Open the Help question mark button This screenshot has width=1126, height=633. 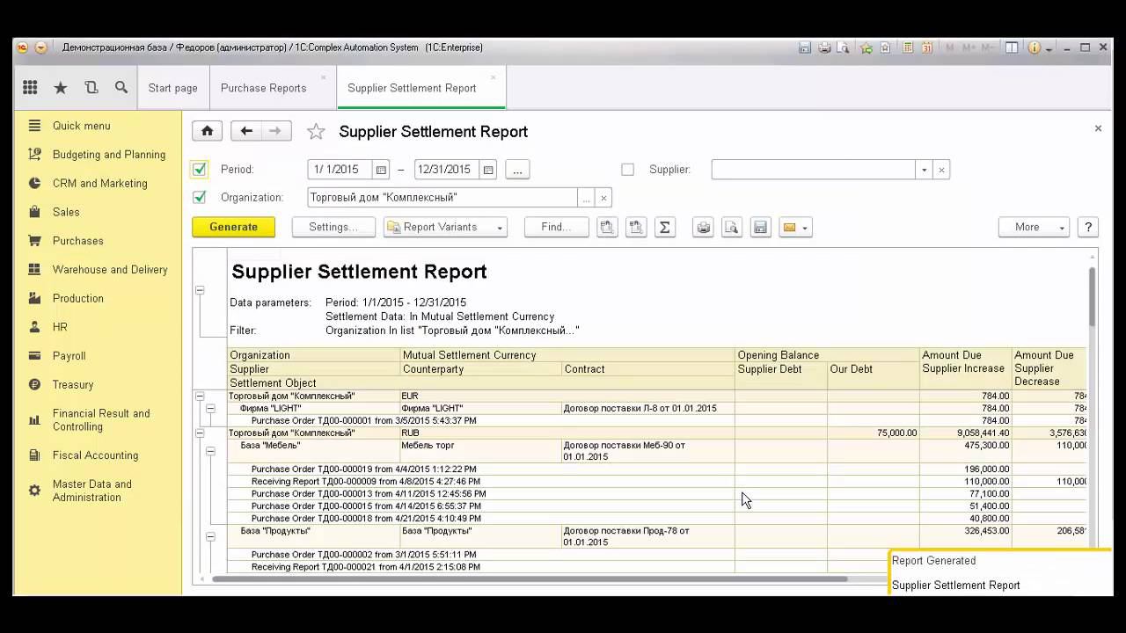pos(1088,227)
